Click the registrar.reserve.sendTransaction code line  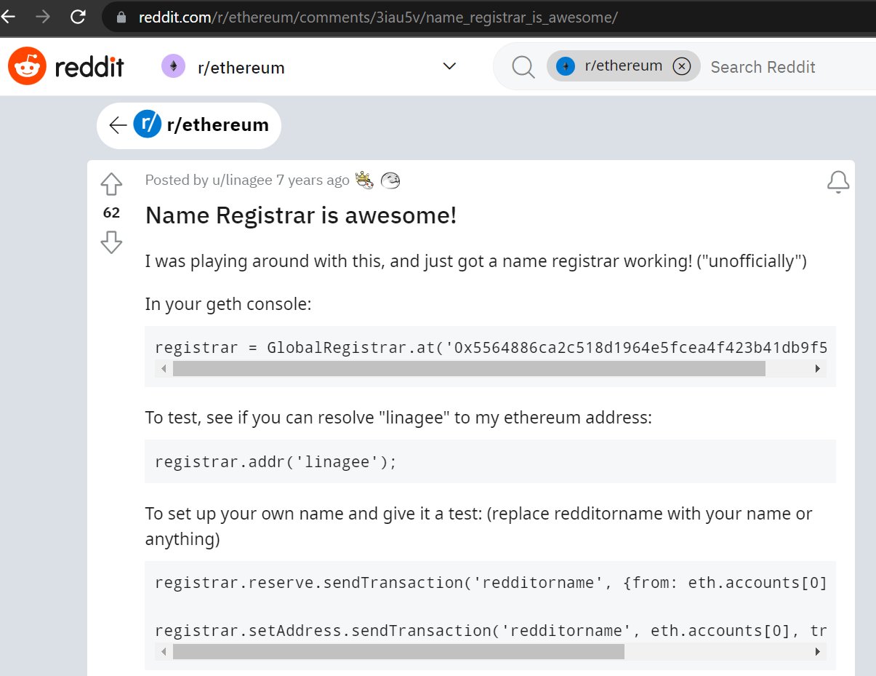491,583
